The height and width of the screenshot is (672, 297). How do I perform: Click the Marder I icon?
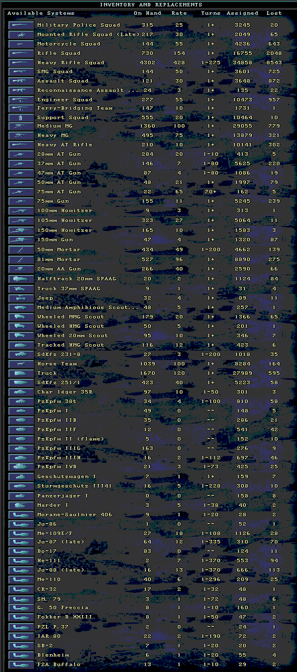[x=21, y=505]
